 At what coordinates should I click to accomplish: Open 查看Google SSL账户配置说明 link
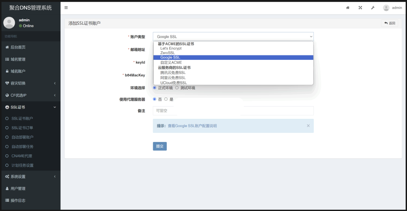point(192,126)
